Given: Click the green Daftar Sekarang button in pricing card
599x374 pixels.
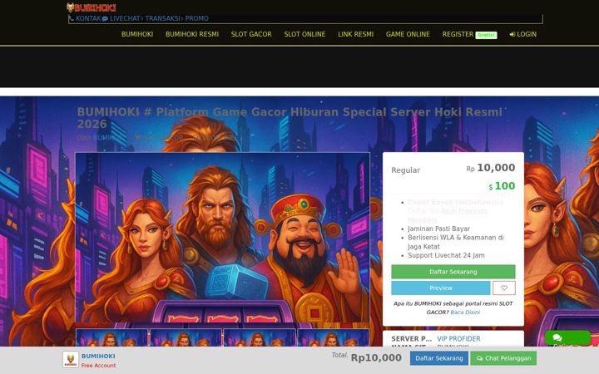Looking at the screenshot, I should click(453, 272).
